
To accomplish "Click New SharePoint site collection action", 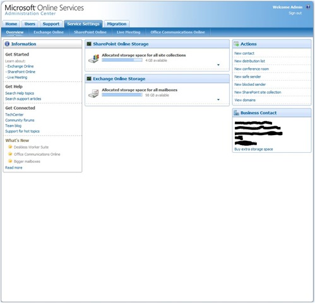I will [258, 92].
